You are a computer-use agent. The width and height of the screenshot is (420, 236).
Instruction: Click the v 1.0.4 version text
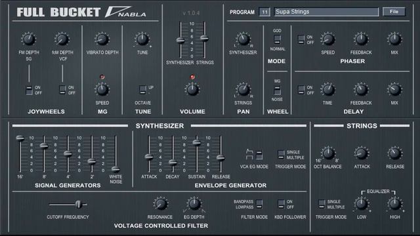[191, 13]
